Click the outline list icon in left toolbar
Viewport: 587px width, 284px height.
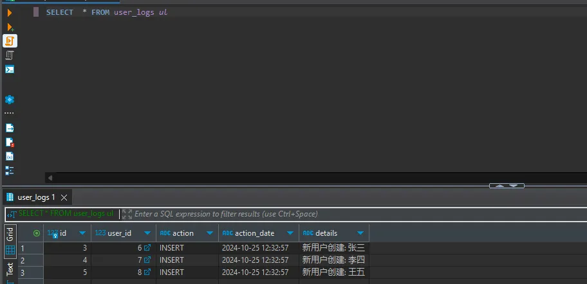10,170
